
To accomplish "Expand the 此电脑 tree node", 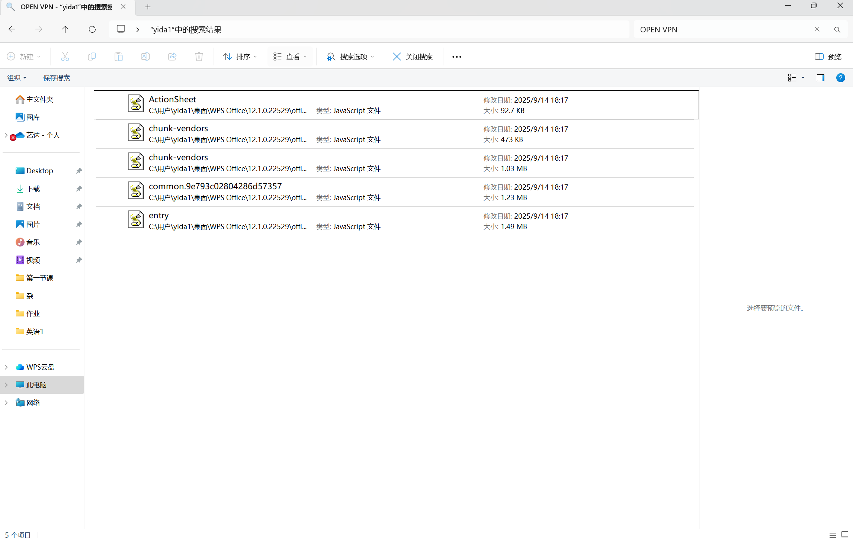I will click(6, 385).
